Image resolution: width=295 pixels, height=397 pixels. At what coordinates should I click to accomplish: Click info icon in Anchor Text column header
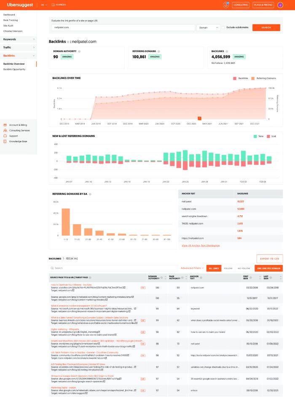coord(201,278)
